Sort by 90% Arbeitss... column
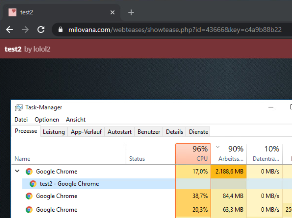This screenshot has height=218, width=292. point(229,154)
